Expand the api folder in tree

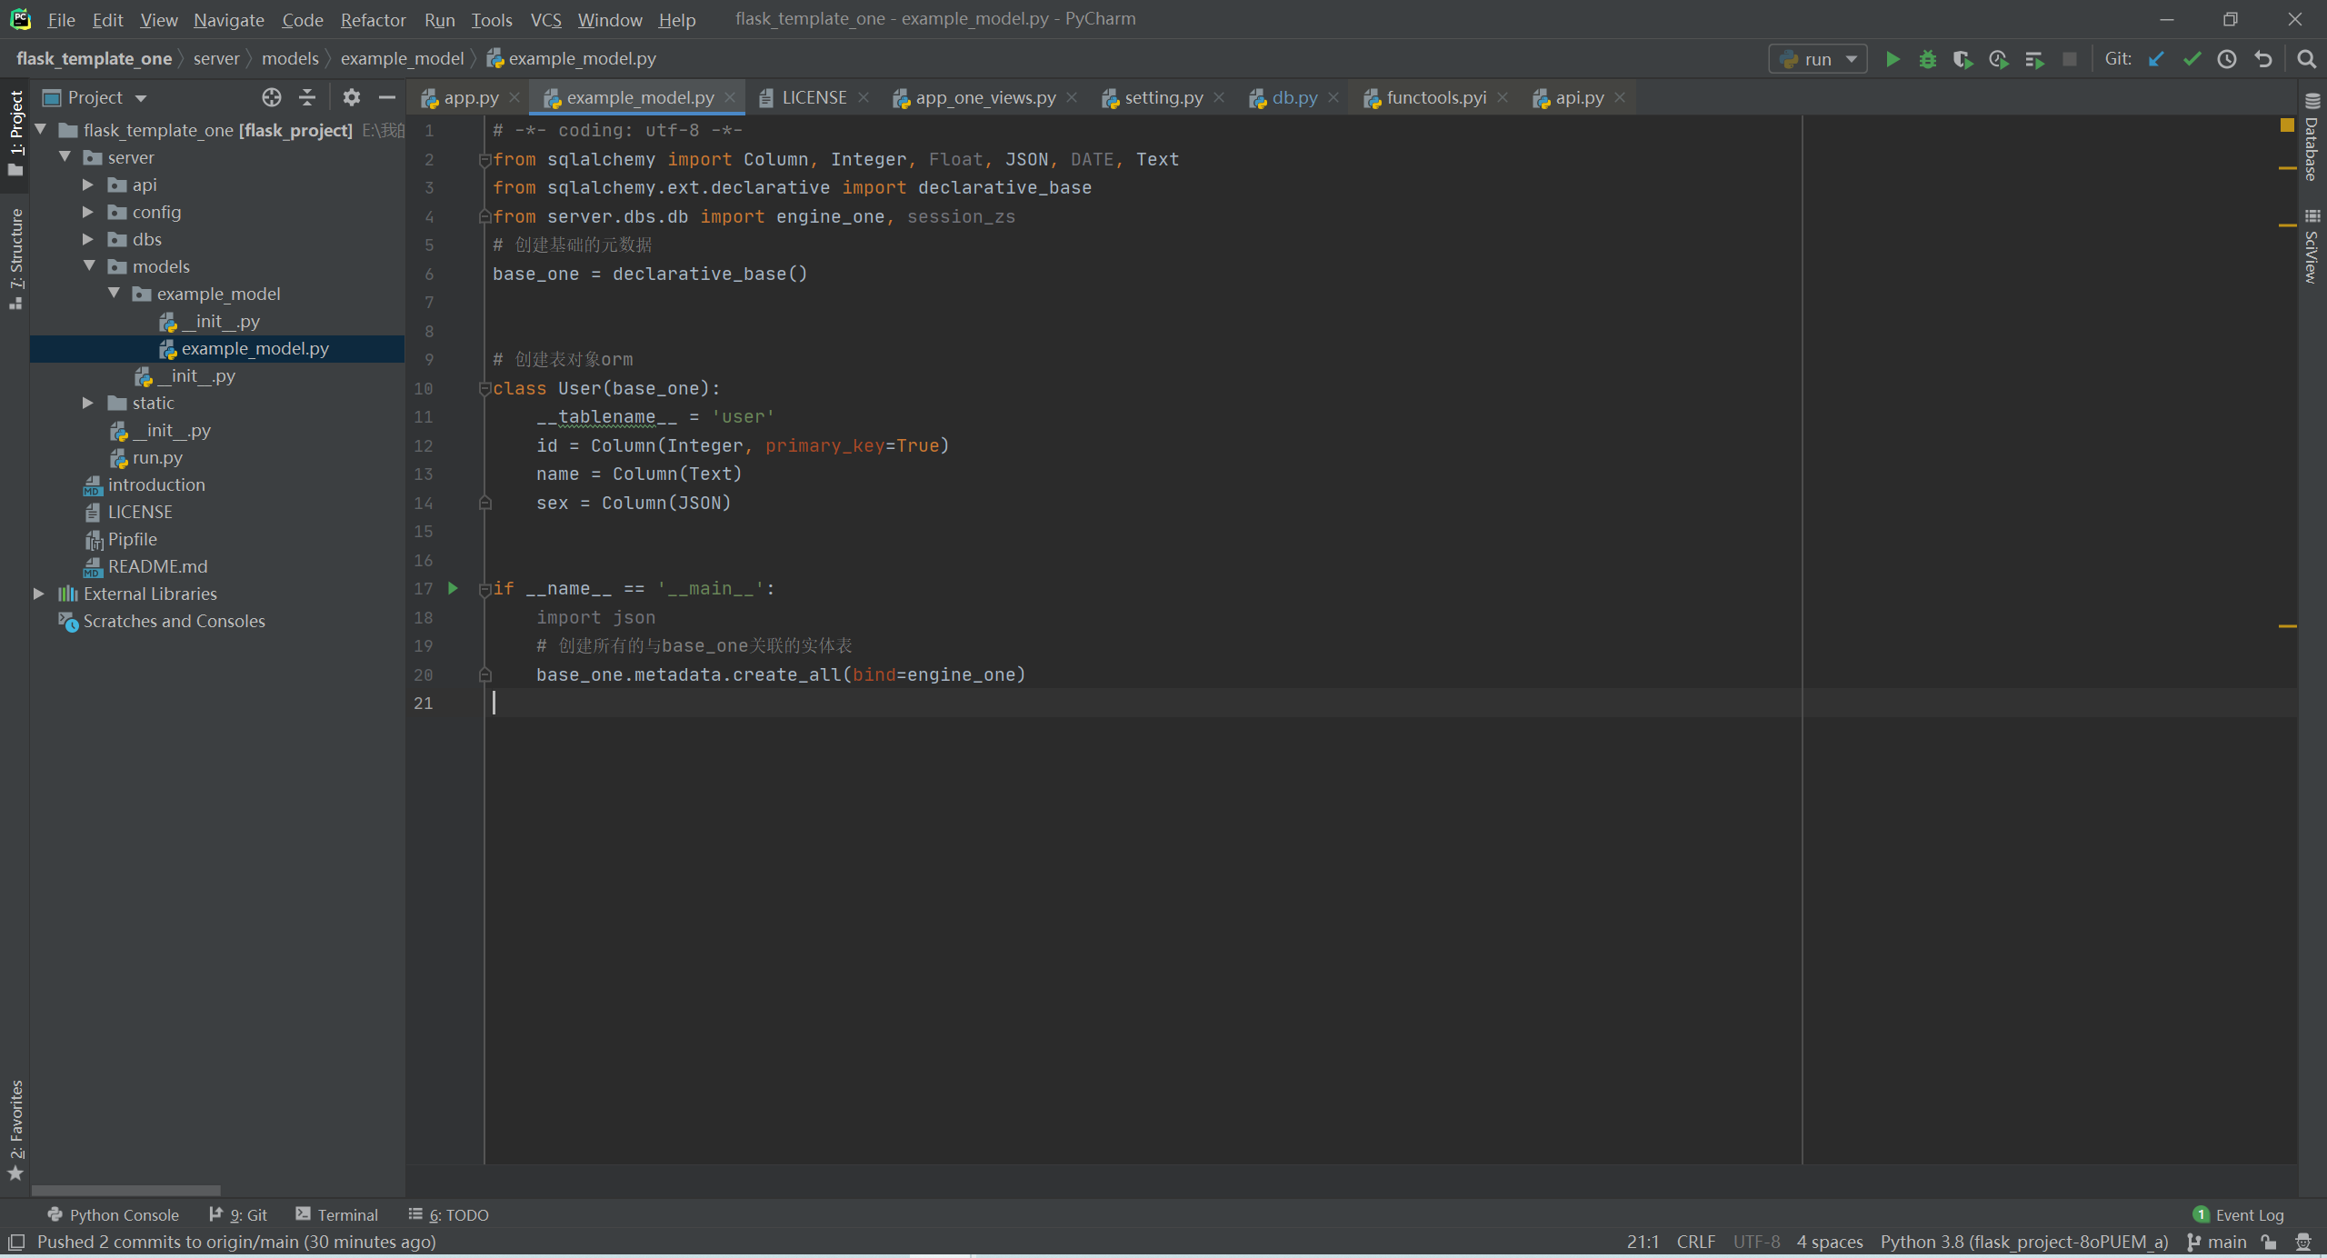[88, 185]
